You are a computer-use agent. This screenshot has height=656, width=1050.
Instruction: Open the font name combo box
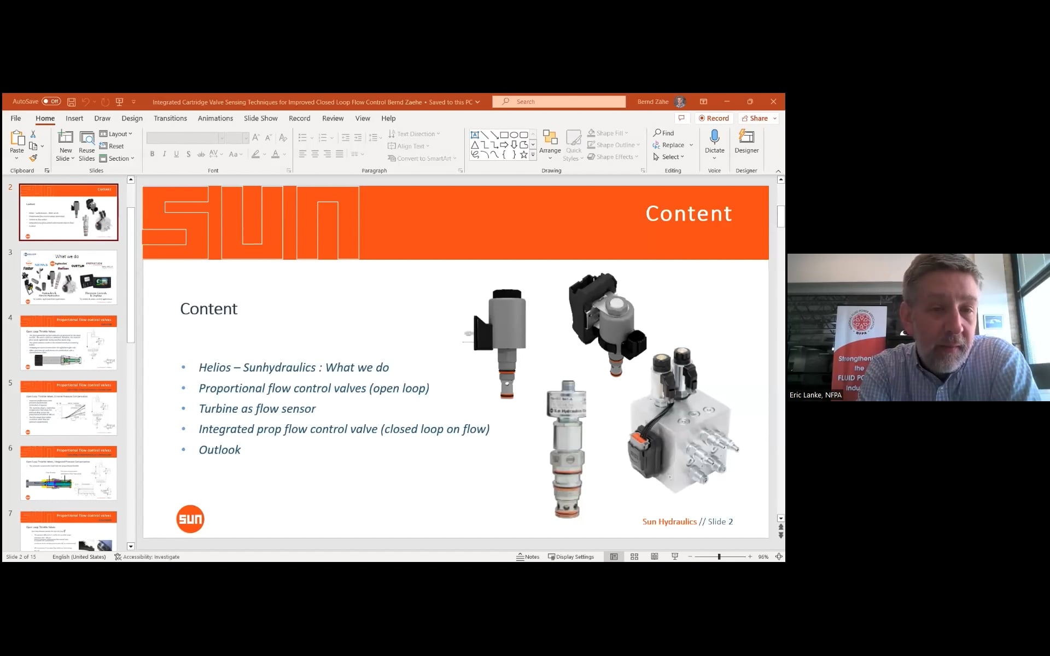point(186,138)
